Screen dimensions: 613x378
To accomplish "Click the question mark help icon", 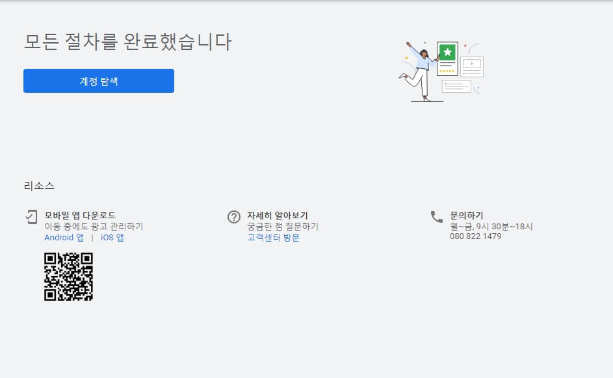I will pyautogui.click(x=235, y=215).
